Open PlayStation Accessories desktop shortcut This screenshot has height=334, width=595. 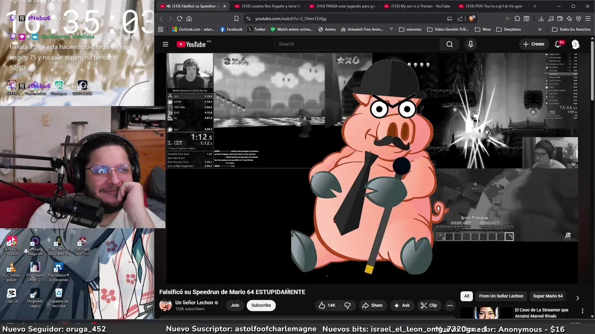point(58,272)
